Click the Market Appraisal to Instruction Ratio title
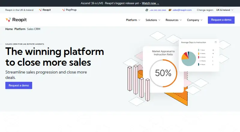Image resolution: width=240 pixels, height=132 pixels. click(163, 53)
